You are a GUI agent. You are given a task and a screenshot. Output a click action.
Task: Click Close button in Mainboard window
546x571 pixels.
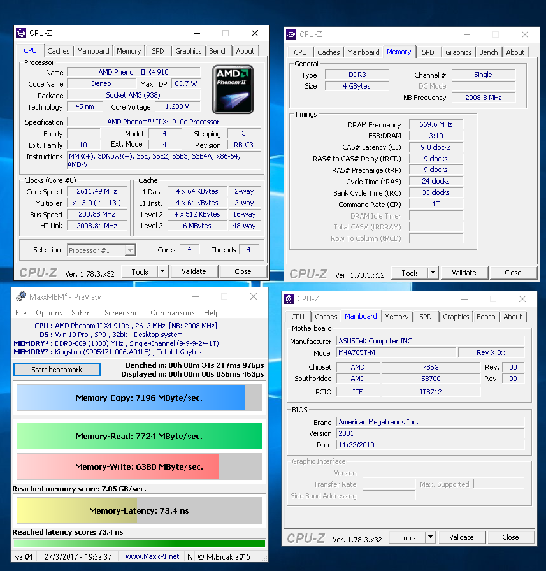(511, 537)
